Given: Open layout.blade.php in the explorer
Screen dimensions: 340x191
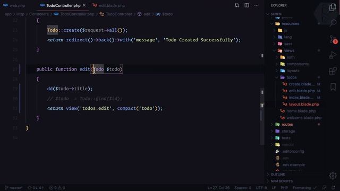Looking at the screenshot, I should (303, 104).
